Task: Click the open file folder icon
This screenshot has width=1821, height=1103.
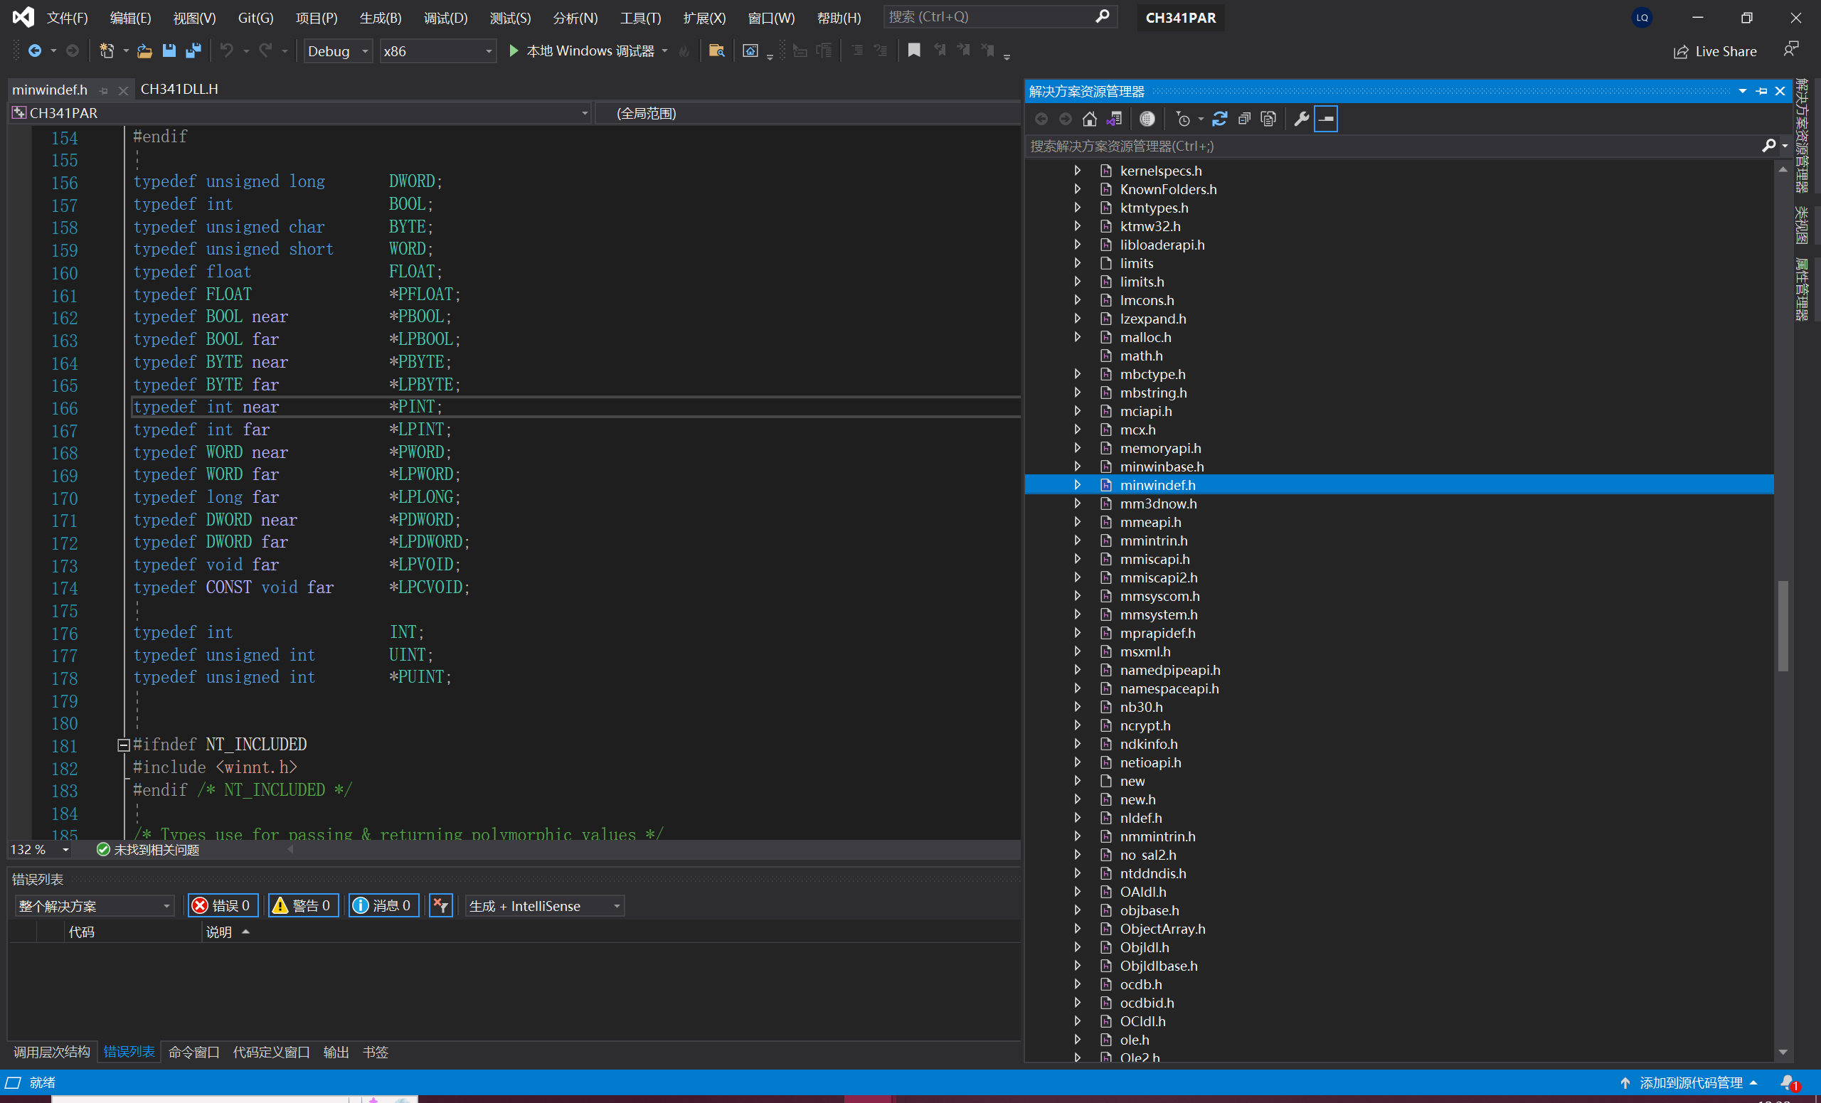Action: tap(145, 51)
